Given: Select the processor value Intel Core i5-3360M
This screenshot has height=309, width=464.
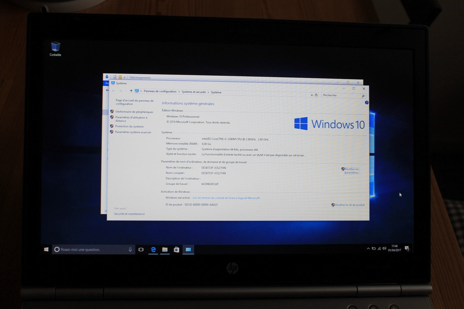Looking at the screenshot, I should [x=235, y=139].
